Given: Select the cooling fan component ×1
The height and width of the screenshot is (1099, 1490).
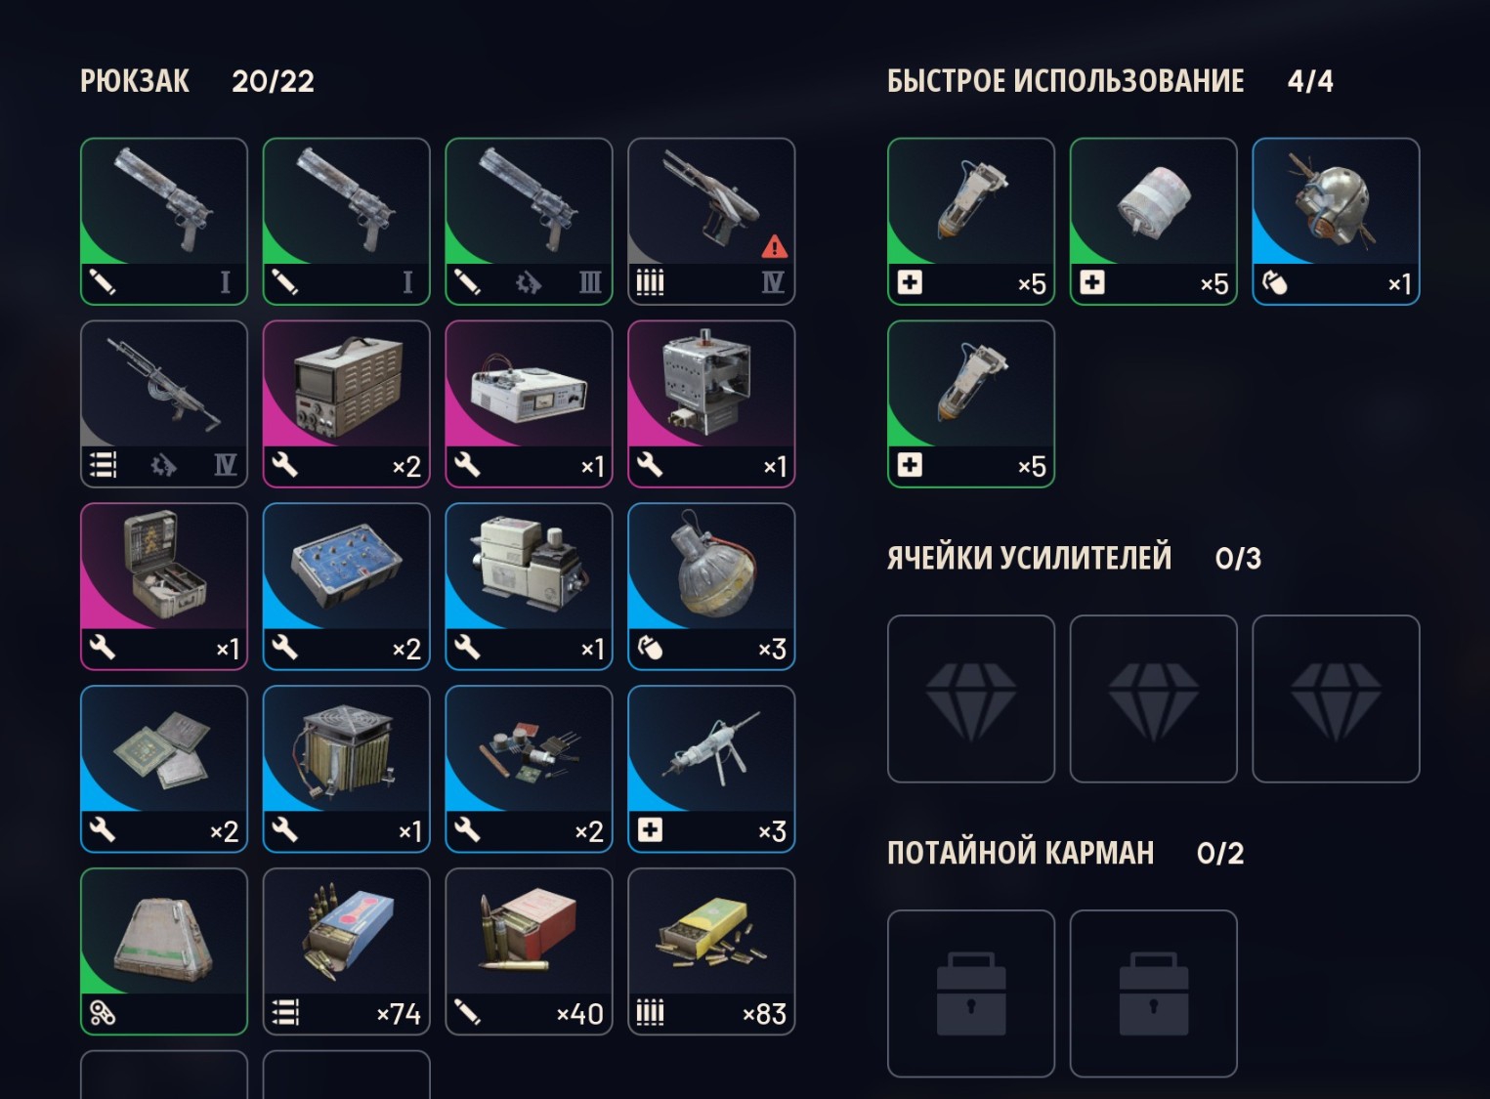Looking at the screenshot, I should click(346, 769).
